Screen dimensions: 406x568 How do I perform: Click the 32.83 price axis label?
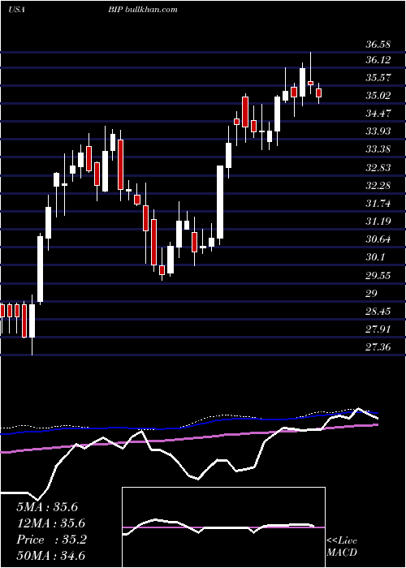click(x=378, y=168)
